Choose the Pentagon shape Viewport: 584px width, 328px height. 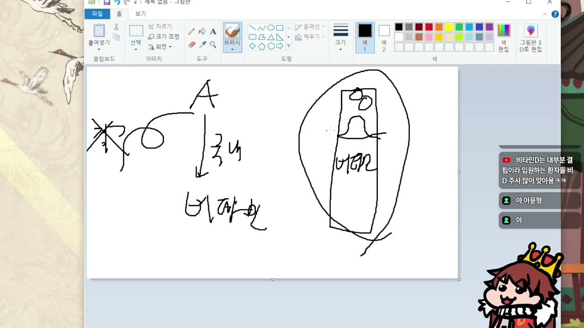pos(261,46)
